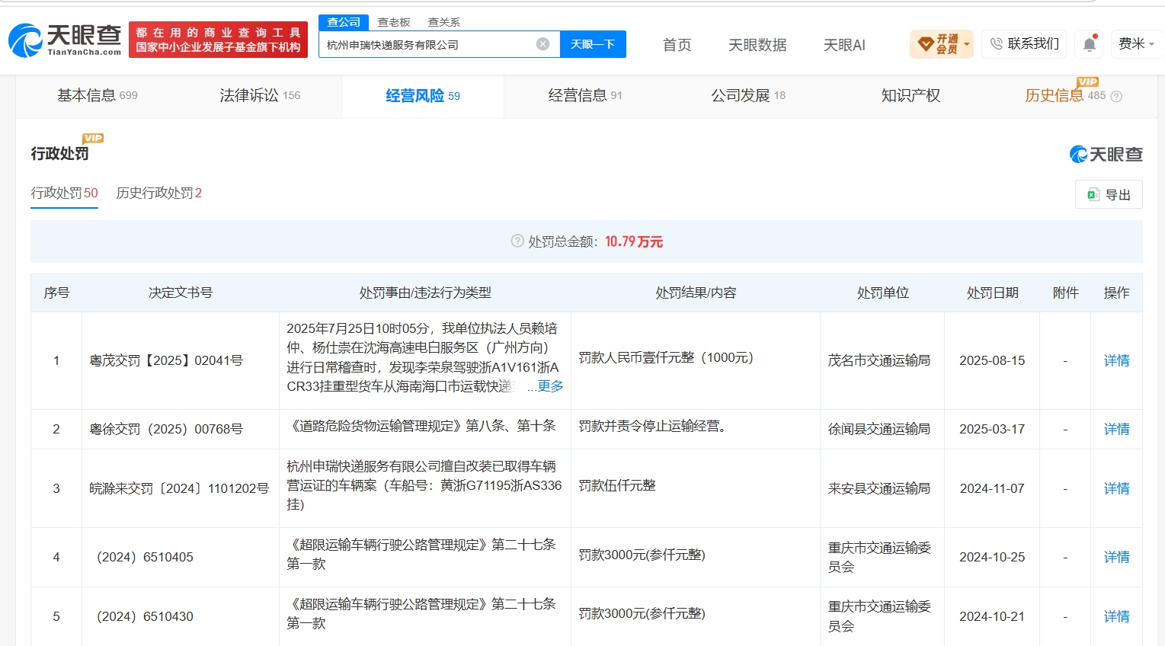1165x646 pixels.
Task: Expand 更多 in row 1 reason
Action: tap(550, 386)
